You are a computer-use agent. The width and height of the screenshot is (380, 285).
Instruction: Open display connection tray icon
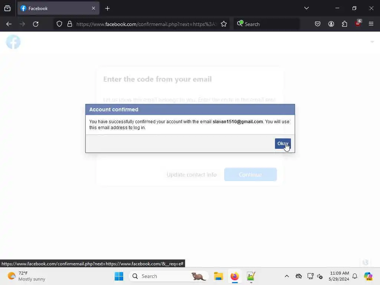(x=310, y=276)
